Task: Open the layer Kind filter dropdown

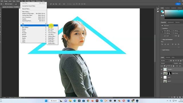Action: click(165, 61)
